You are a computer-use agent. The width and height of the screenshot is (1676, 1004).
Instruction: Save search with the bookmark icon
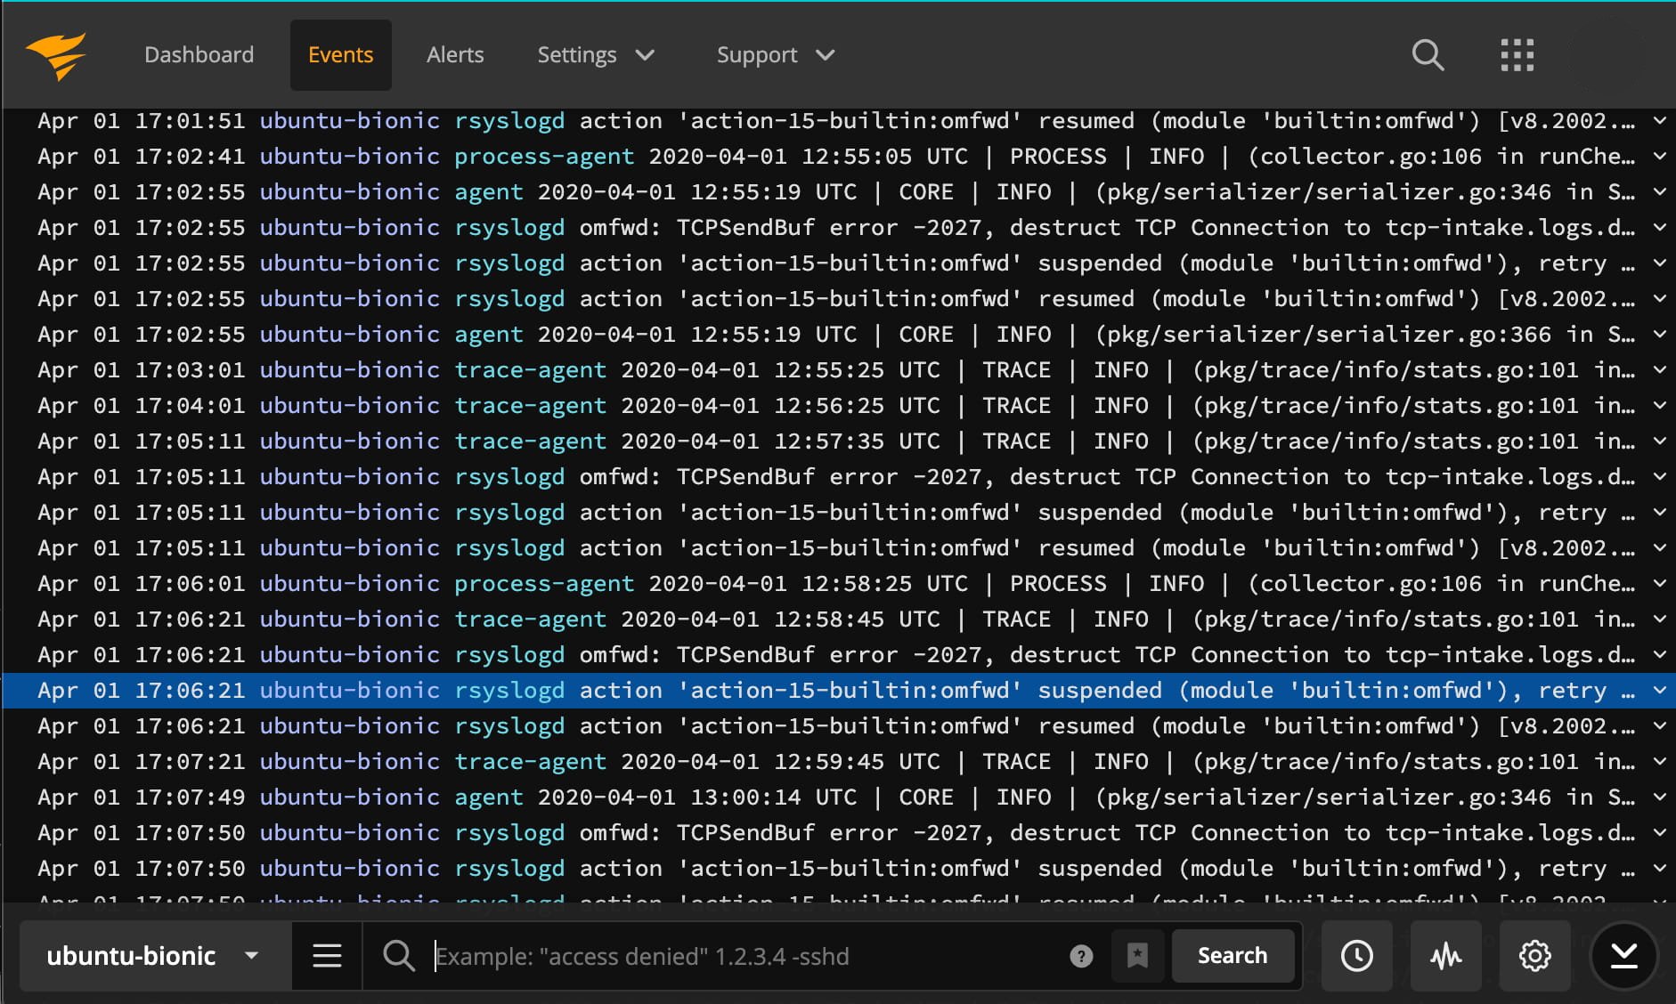1137,956
